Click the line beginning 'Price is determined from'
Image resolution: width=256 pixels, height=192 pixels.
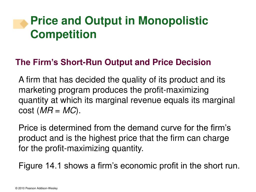124,128
